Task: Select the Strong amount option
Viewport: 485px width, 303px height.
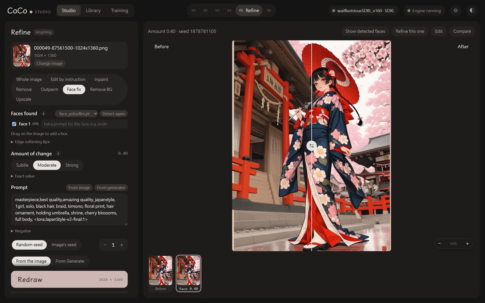Action: 72,165
